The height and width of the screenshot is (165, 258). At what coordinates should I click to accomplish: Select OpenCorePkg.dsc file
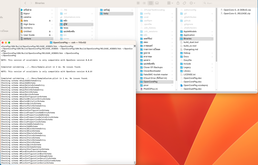[x=196, y=82]
